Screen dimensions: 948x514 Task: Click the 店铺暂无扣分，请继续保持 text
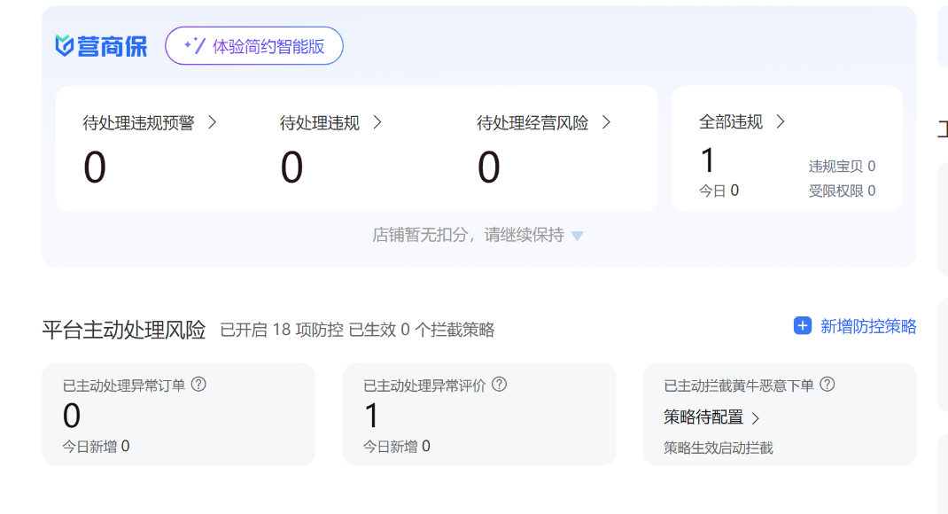pyautogui.click(x=468, y=236)
